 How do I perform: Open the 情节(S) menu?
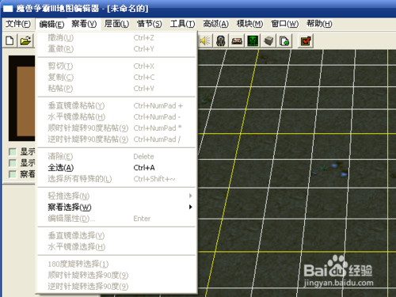[x=149, y=24]
